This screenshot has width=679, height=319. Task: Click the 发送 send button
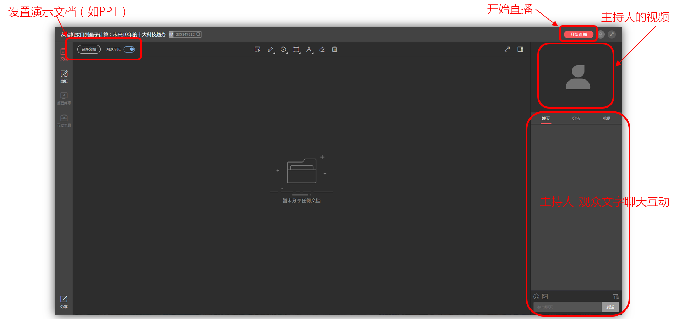pos(610,307)
